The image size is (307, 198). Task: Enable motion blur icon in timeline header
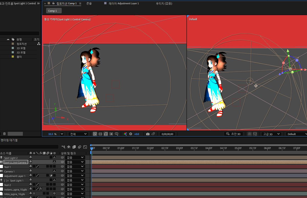click(x=80, y=147)
